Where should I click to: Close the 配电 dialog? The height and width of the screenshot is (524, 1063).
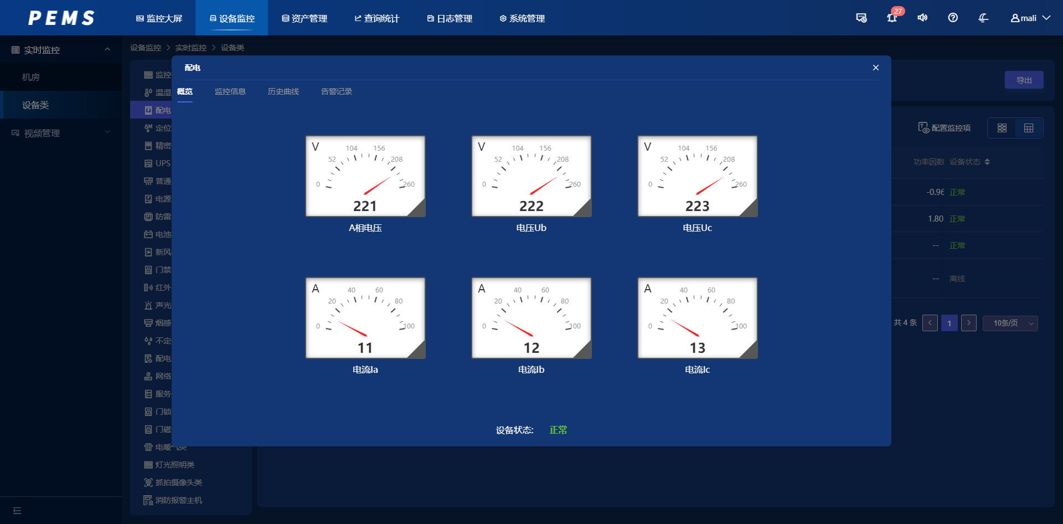click(876, 68)
